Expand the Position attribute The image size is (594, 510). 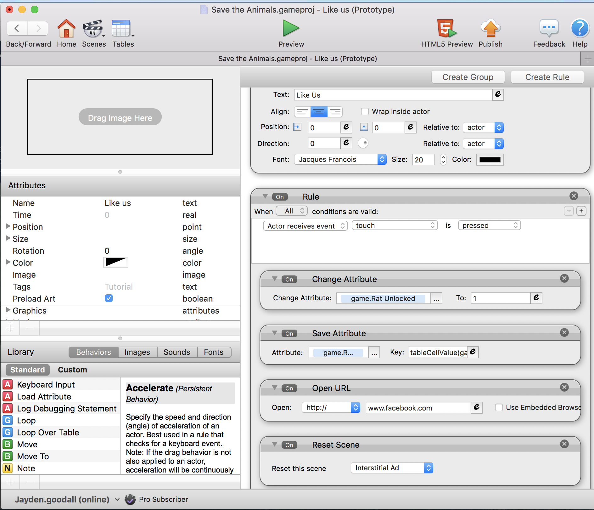[x=8, y=226]
